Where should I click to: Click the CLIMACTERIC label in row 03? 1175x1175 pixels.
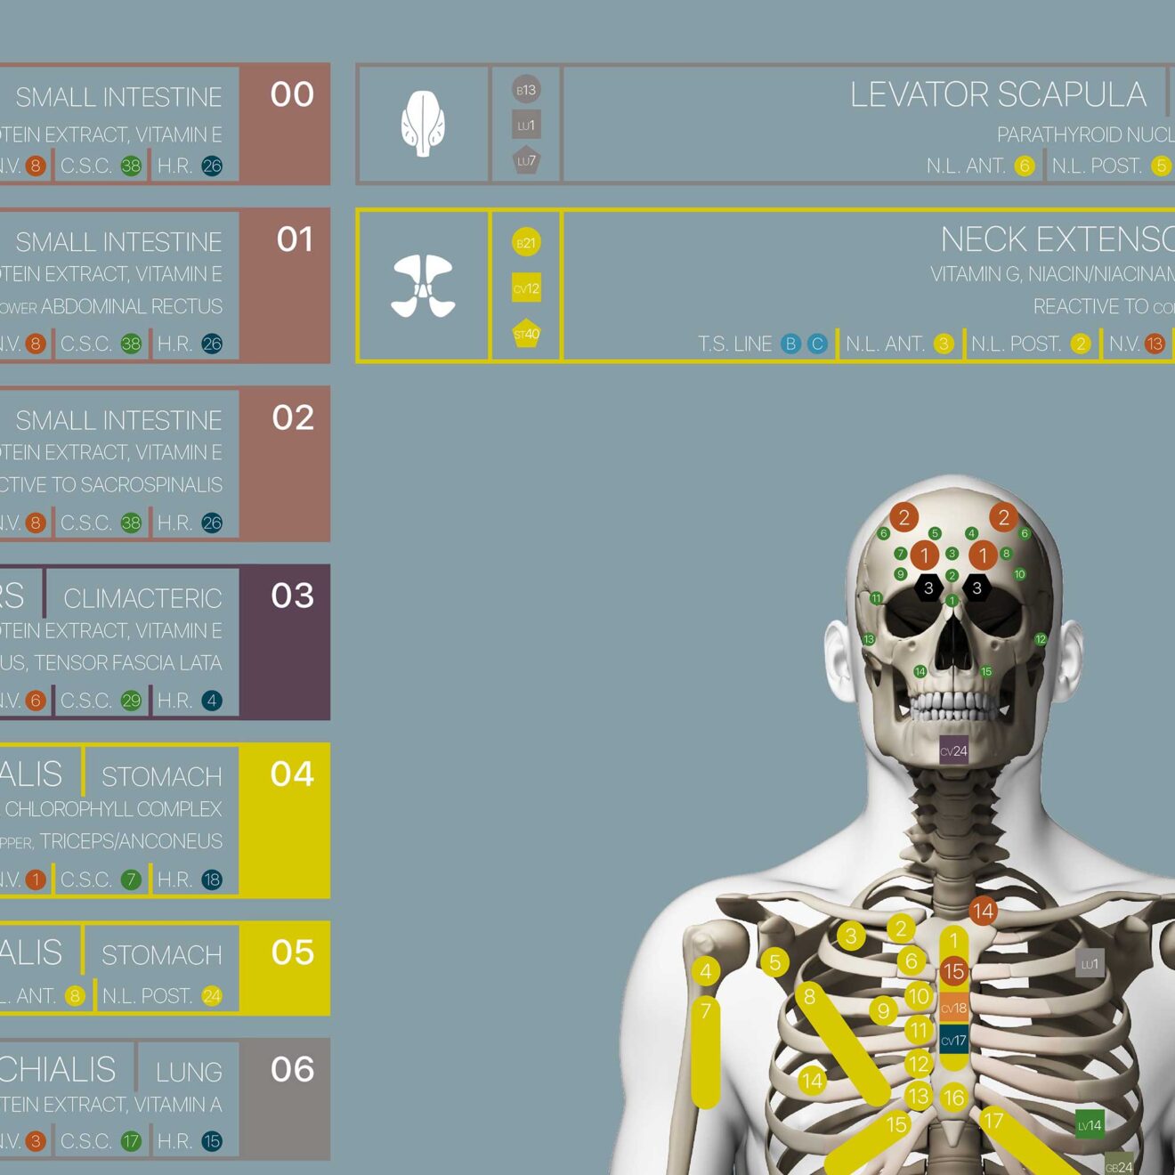click(142, 598)
